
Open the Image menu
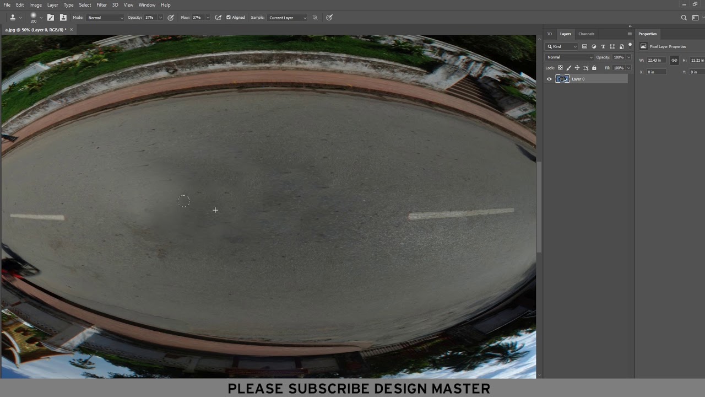coord(36,5)
